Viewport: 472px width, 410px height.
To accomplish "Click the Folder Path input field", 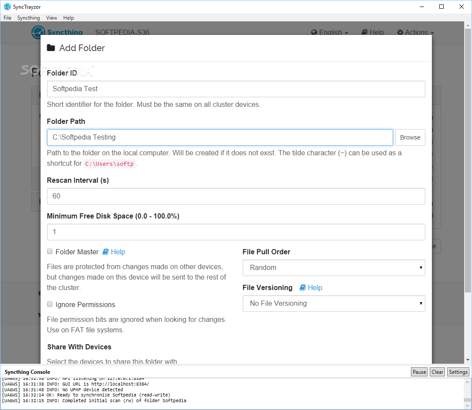I will click(x=220, y=137).
